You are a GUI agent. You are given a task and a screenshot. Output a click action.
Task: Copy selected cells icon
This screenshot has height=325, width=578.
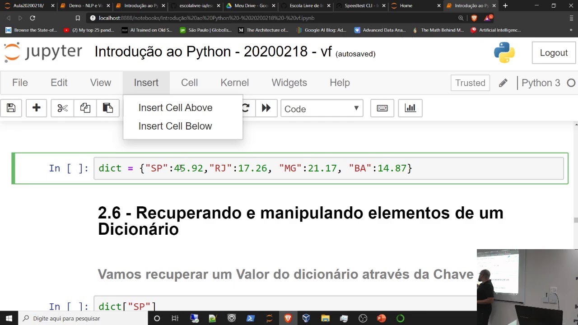[85, 108]
